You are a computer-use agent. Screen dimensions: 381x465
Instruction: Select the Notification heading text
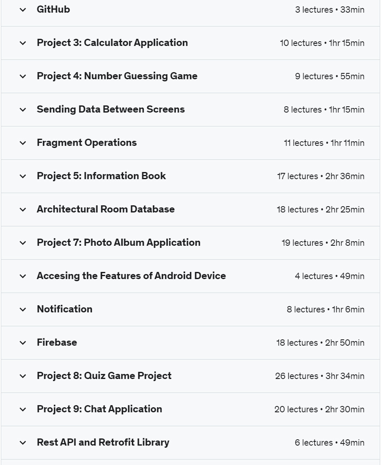(64, 309)
